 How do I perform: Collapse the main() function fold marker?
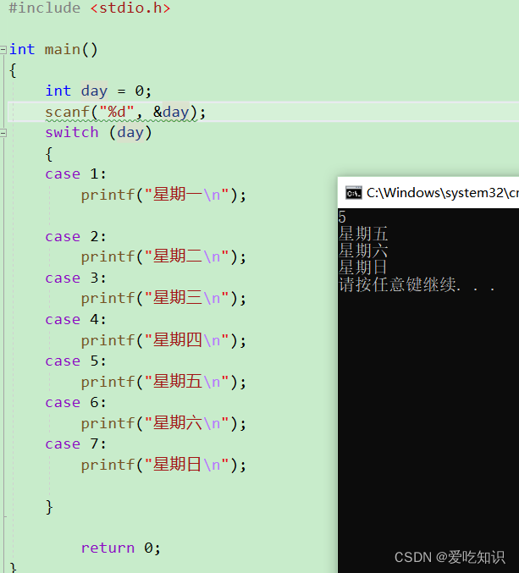pyautogui.click(x=3, y=49)
